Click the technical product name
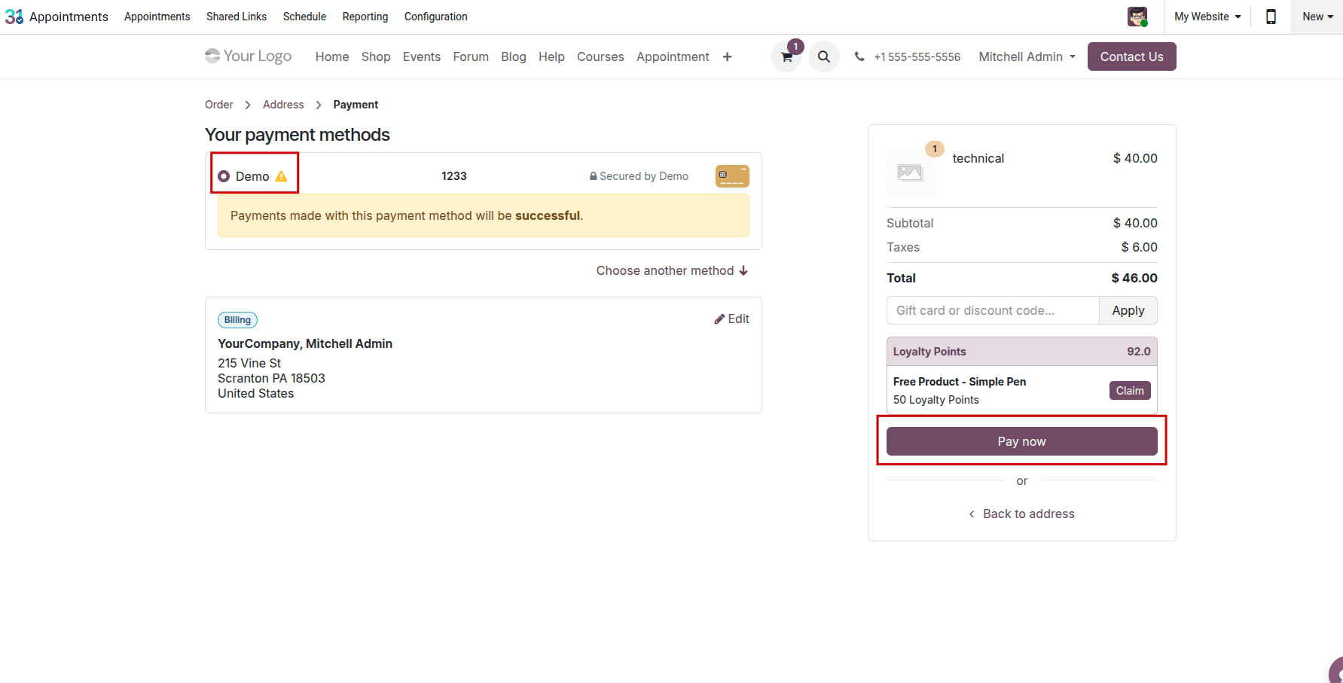1343x683 pixels. [x=978, y=158]
